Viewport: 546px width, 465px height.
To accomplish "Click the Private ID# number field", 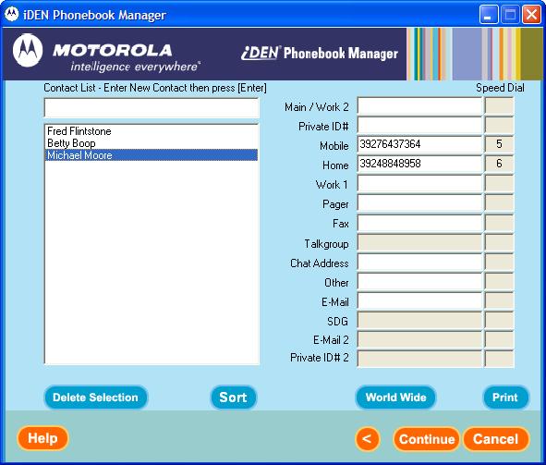I will pyautogui.click(x=419, y=126).
